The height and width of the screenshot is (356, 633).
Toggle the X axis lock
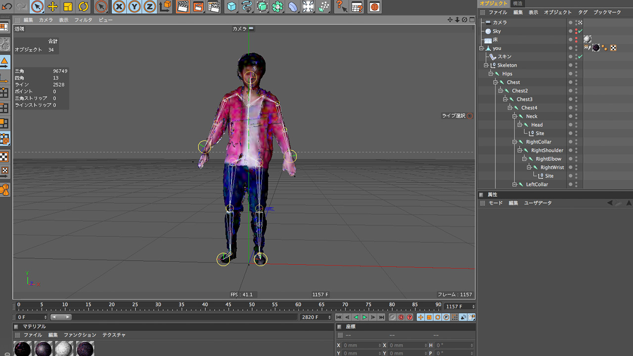click(x=119, y=6)
